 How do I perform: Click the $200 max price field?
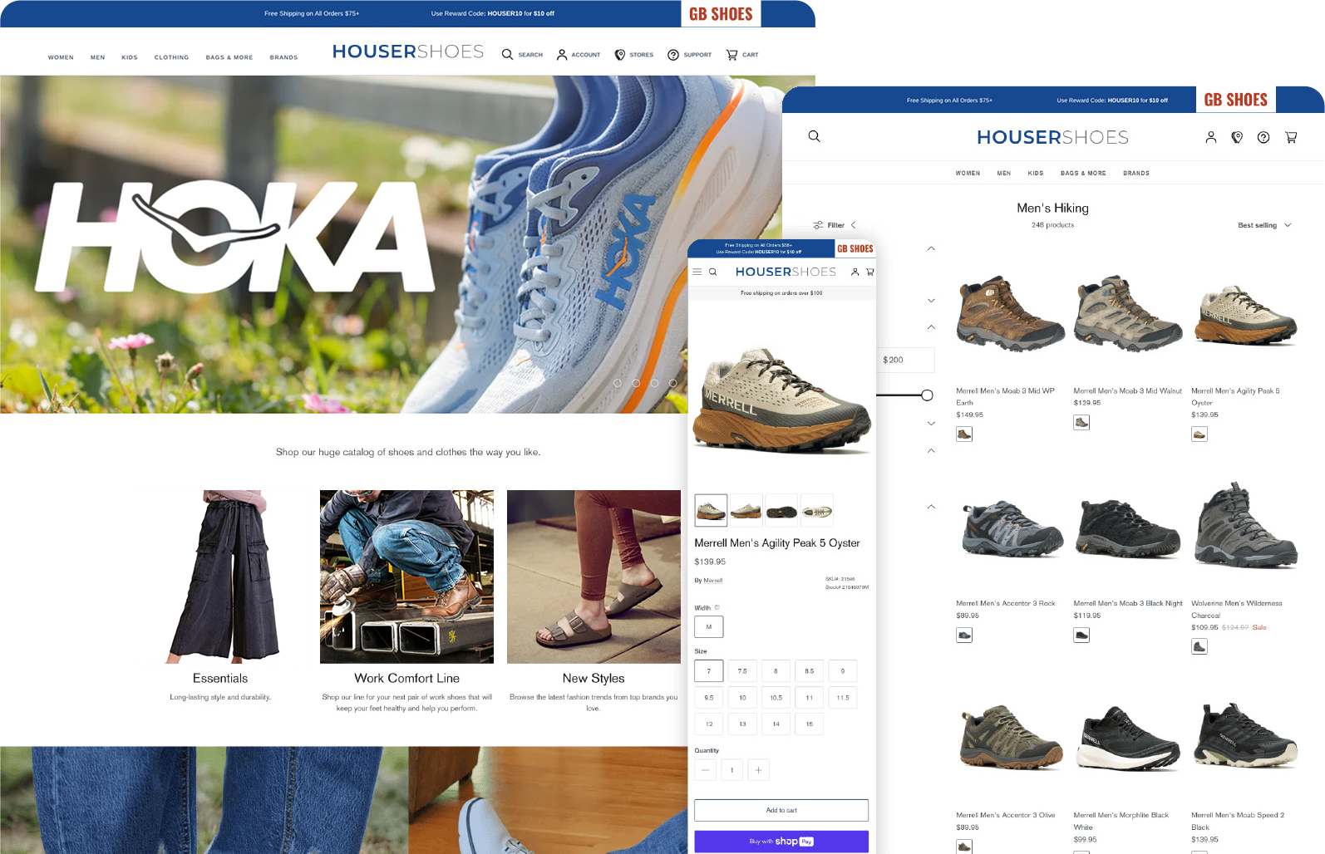click(x=905, y=360)
